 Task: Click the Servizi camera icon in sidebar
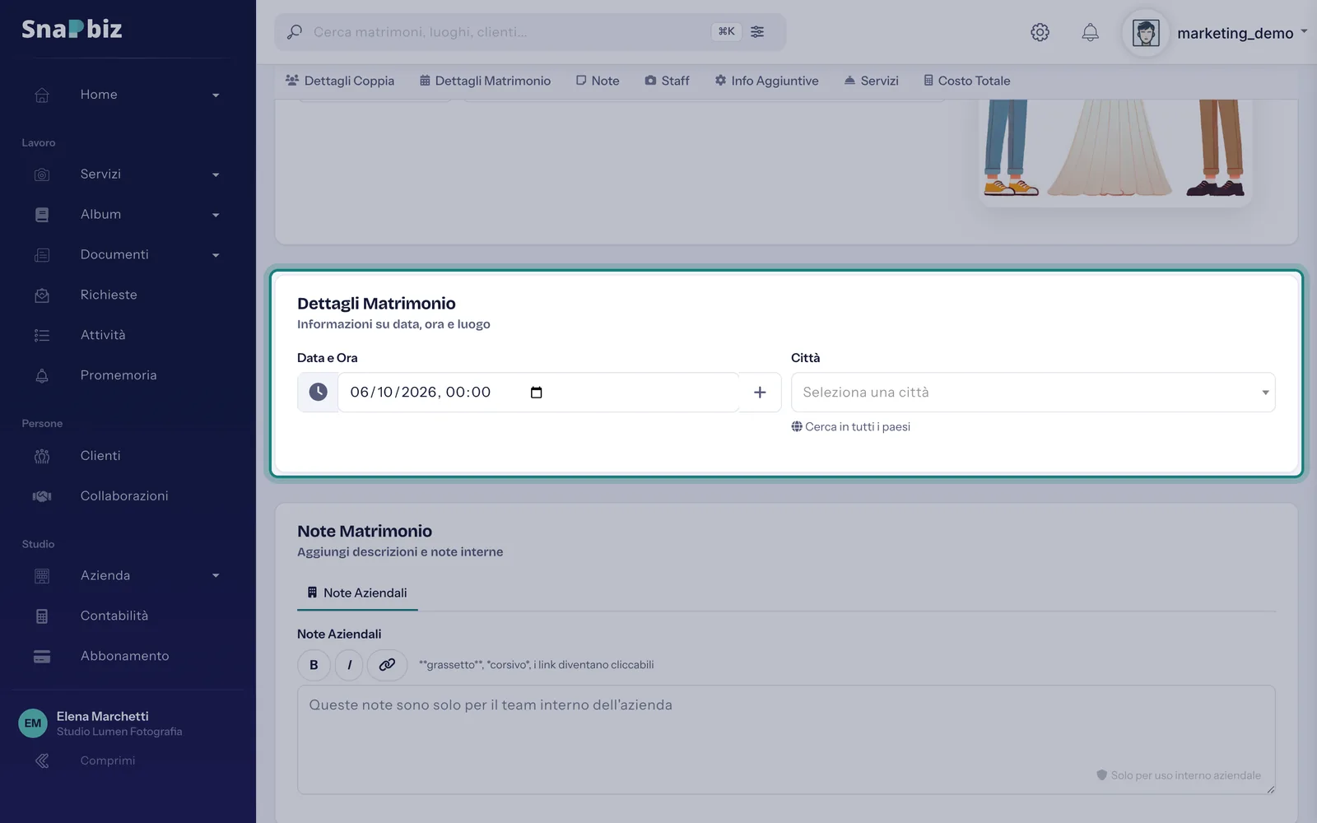(x=42, y=174)
